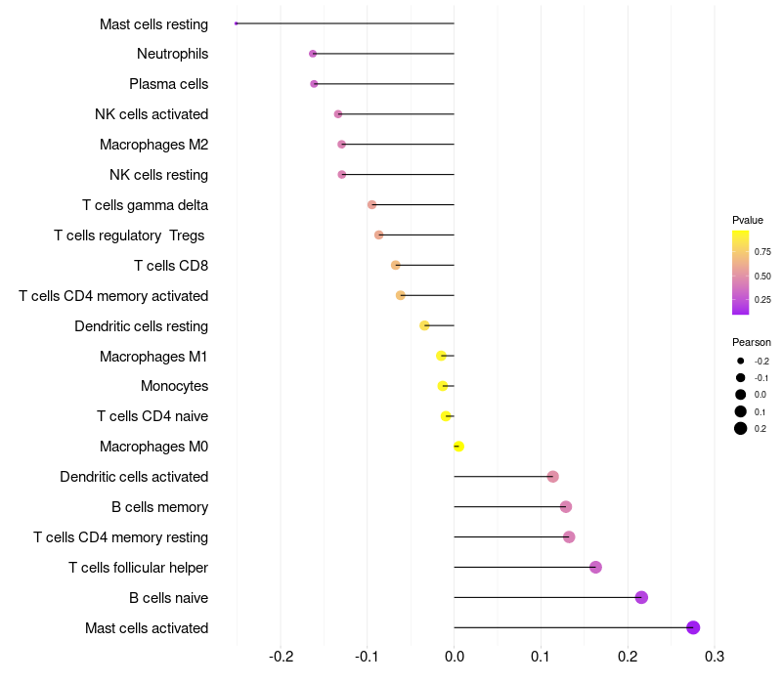Select the Pvalue legend title

(x=748, y=220)
